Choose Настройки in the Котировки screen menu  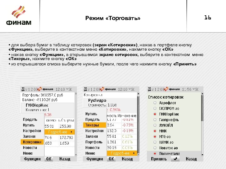[94, 131]
